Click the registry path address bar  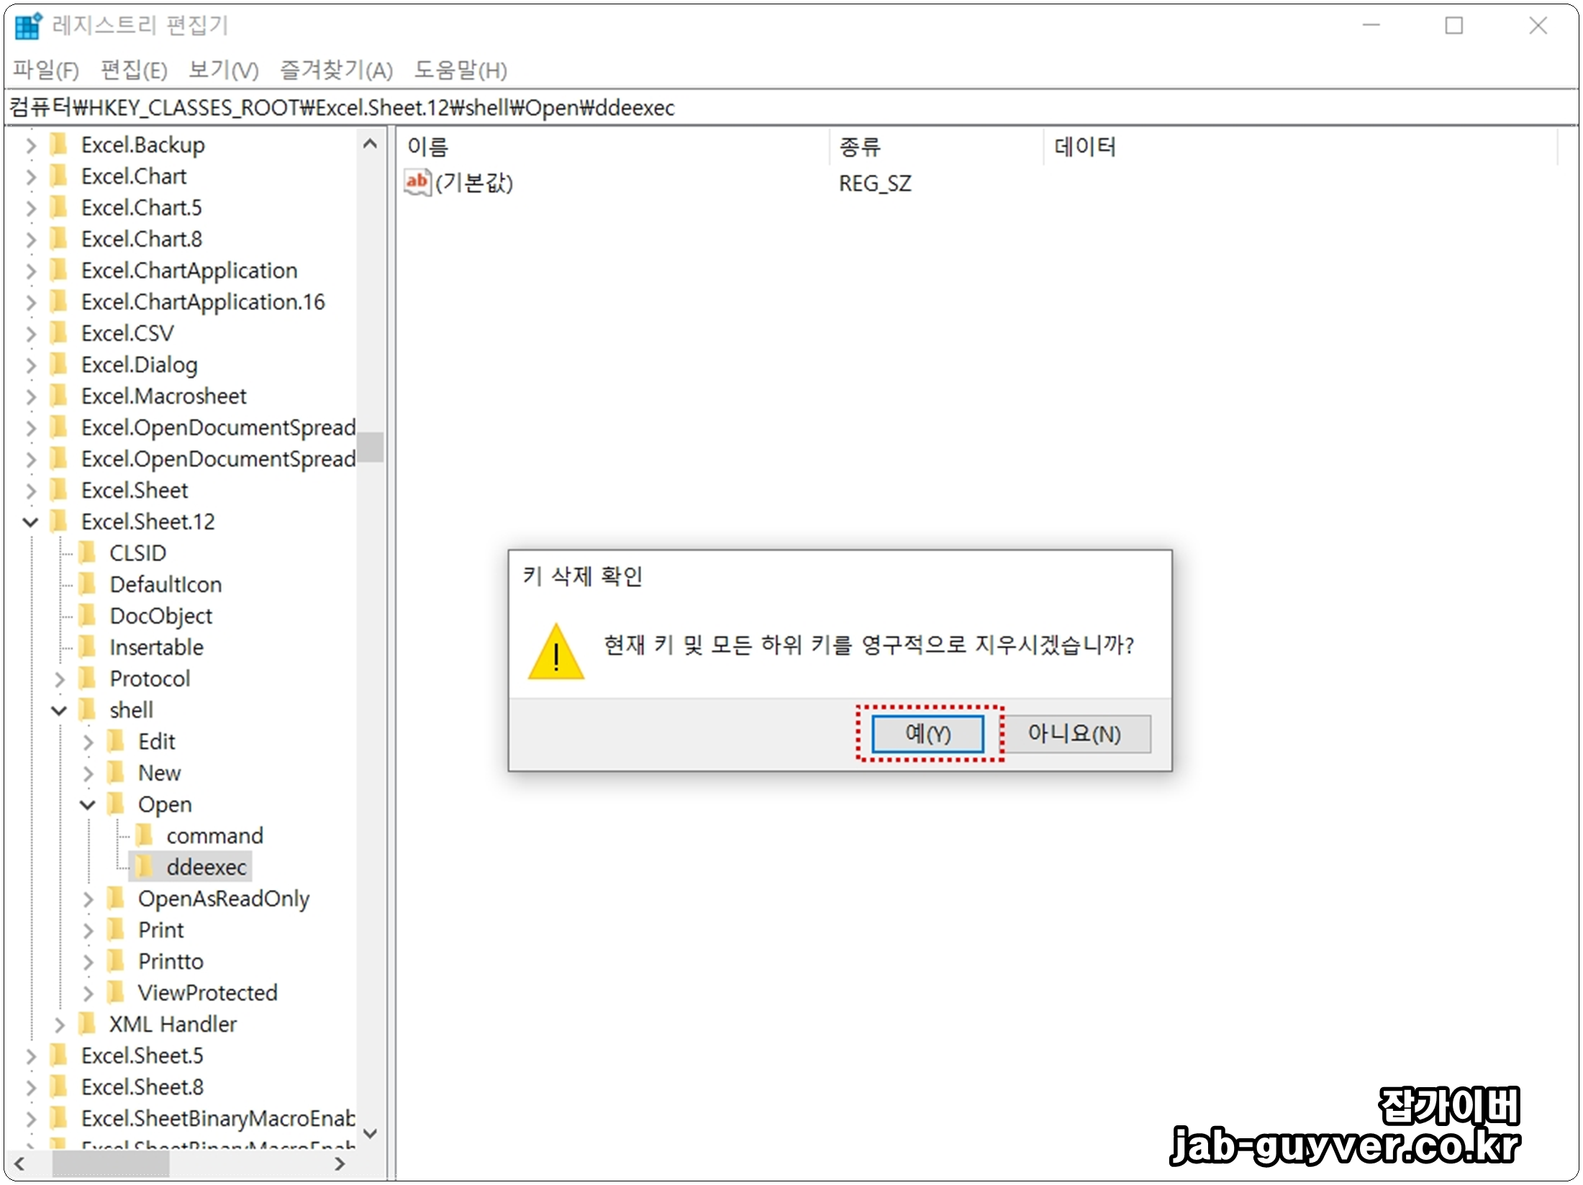click(x=720, y=108)
